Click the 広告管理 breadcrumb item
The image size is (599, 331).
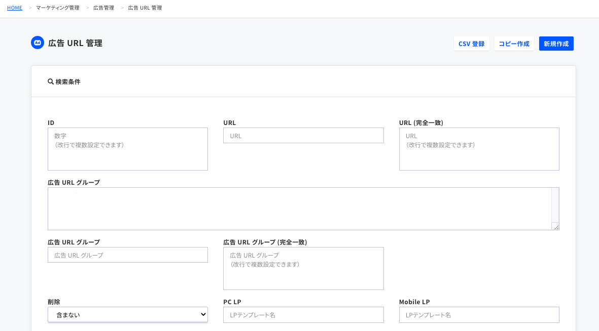tap(103, 8)
